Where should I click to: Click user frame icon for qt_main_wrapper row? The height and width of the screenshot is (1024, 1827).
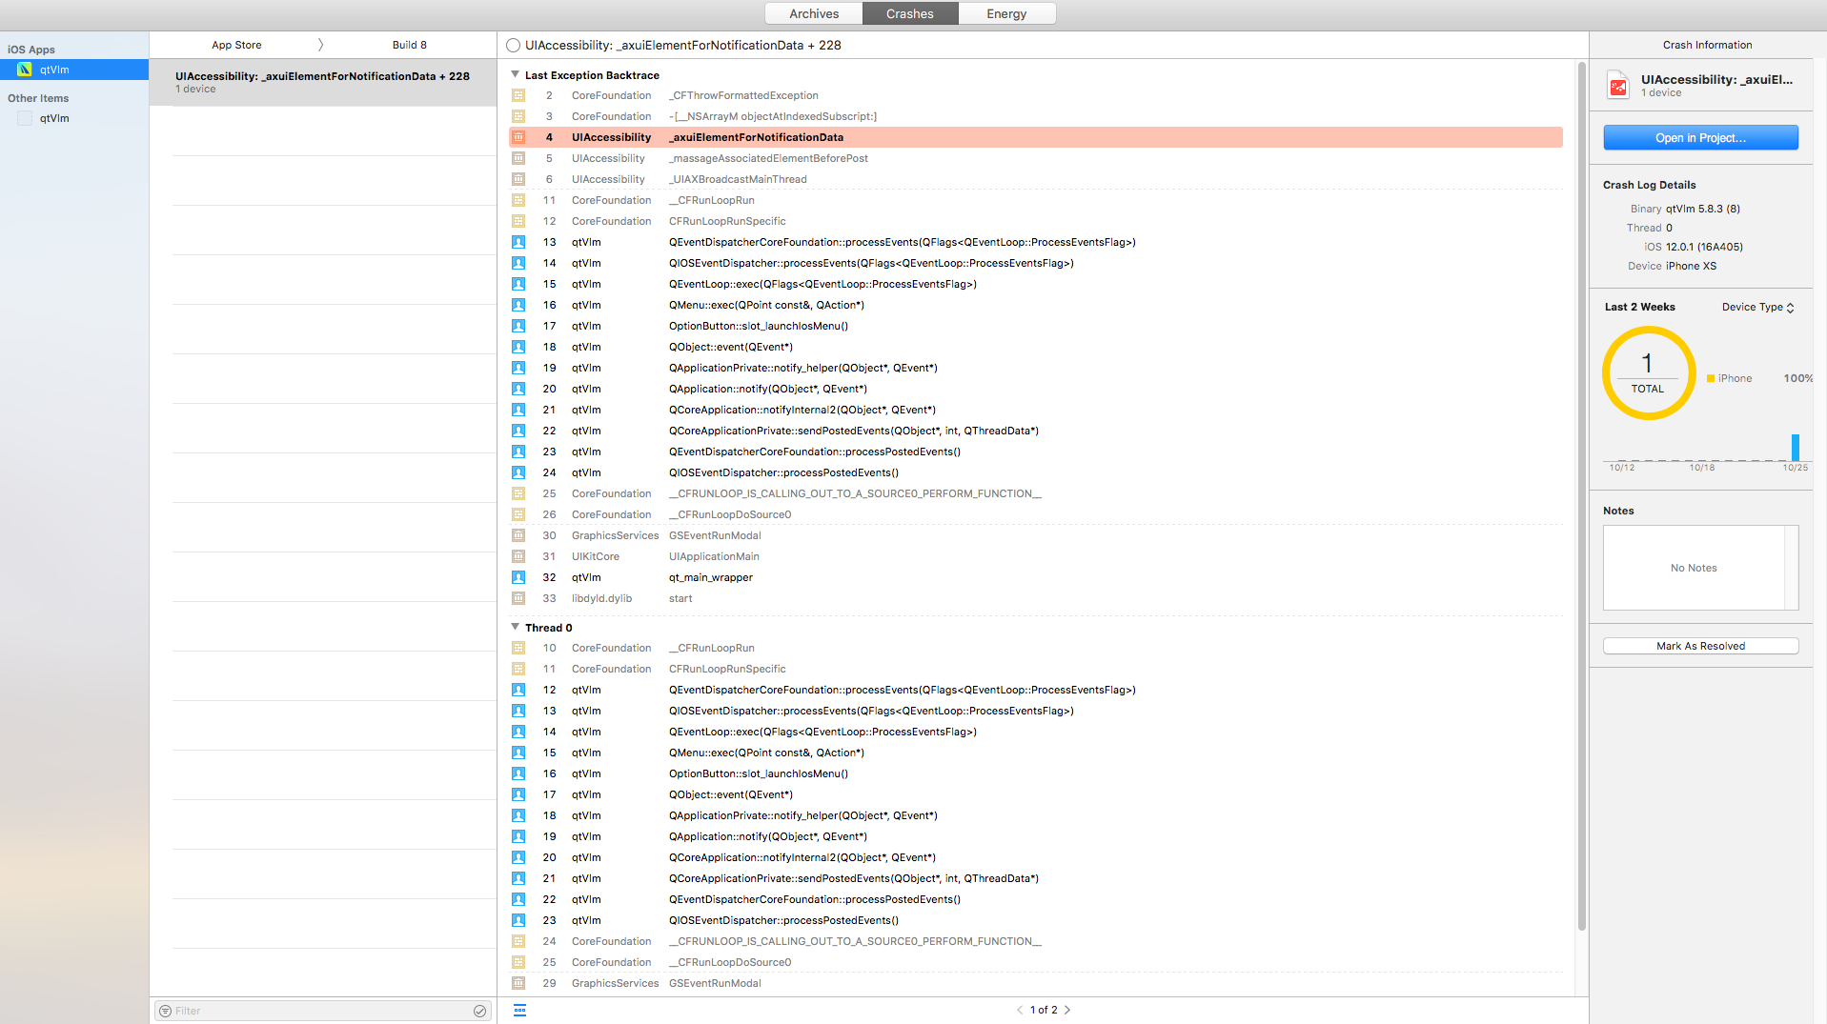pos(518,577)
